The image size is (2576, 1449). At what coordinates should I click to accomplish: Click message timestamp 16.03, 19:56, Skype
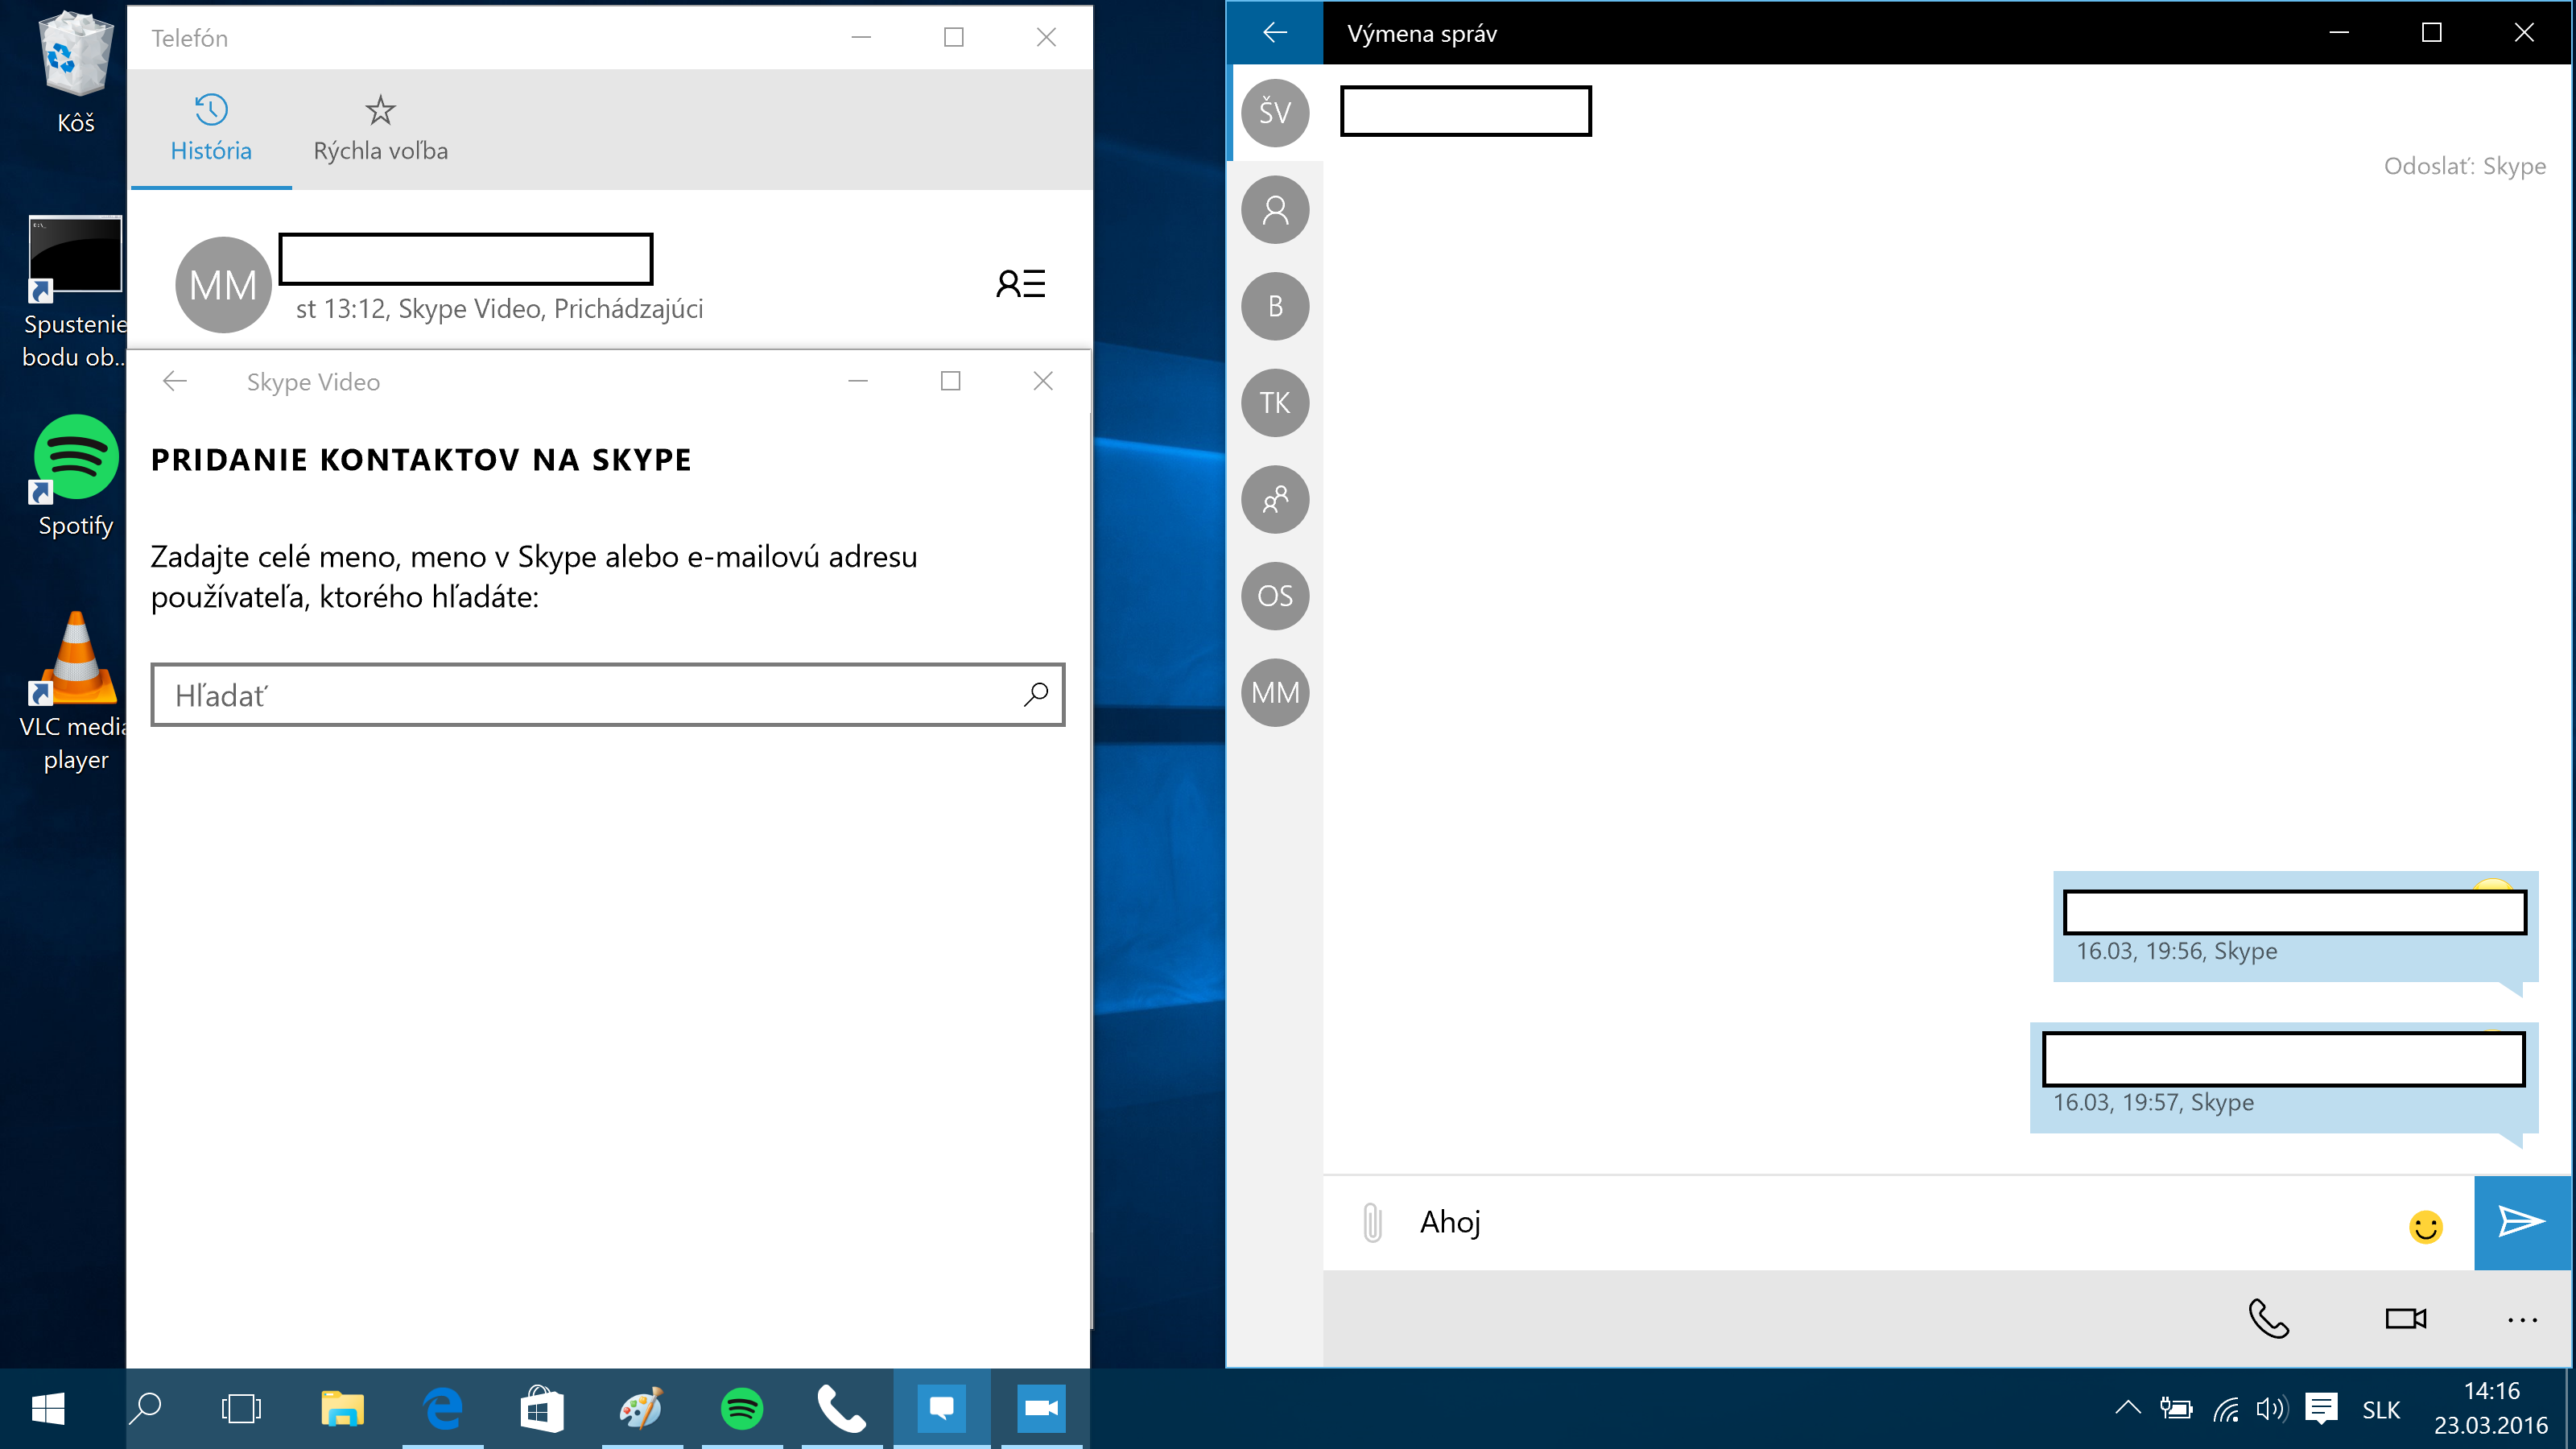[x=2176, y=951]
